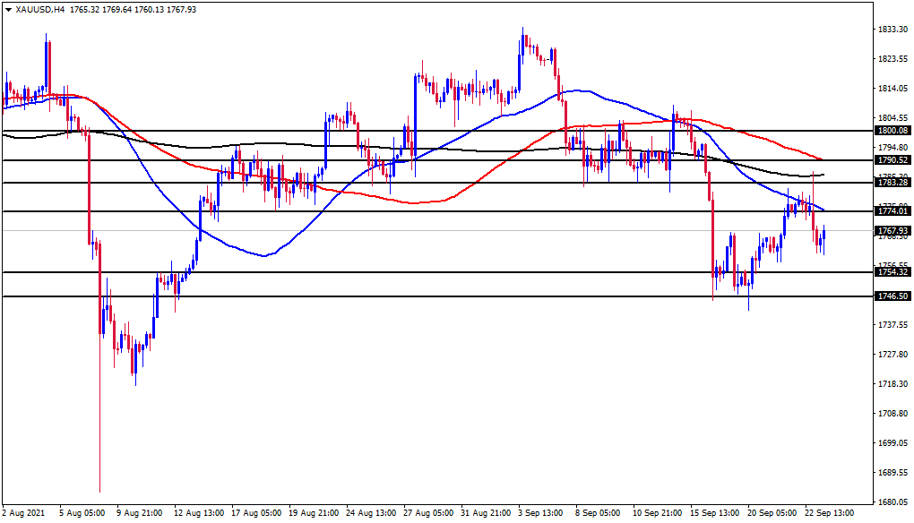
Task: Select the 1774.01 horizontal line price label
Action: 892,210
